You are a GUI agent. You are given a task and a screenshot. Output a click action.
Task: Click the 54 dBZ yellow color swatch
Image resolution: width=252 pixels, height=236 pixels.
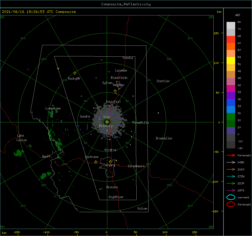(x=231, y=60)
